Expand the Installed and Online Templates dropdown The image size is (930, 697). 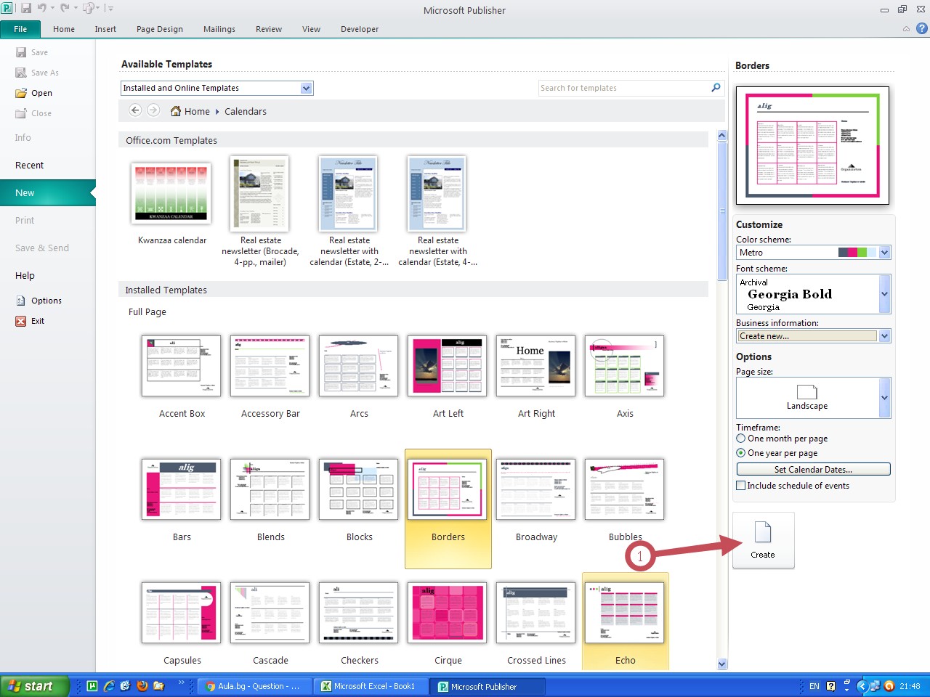coord(306,88)
